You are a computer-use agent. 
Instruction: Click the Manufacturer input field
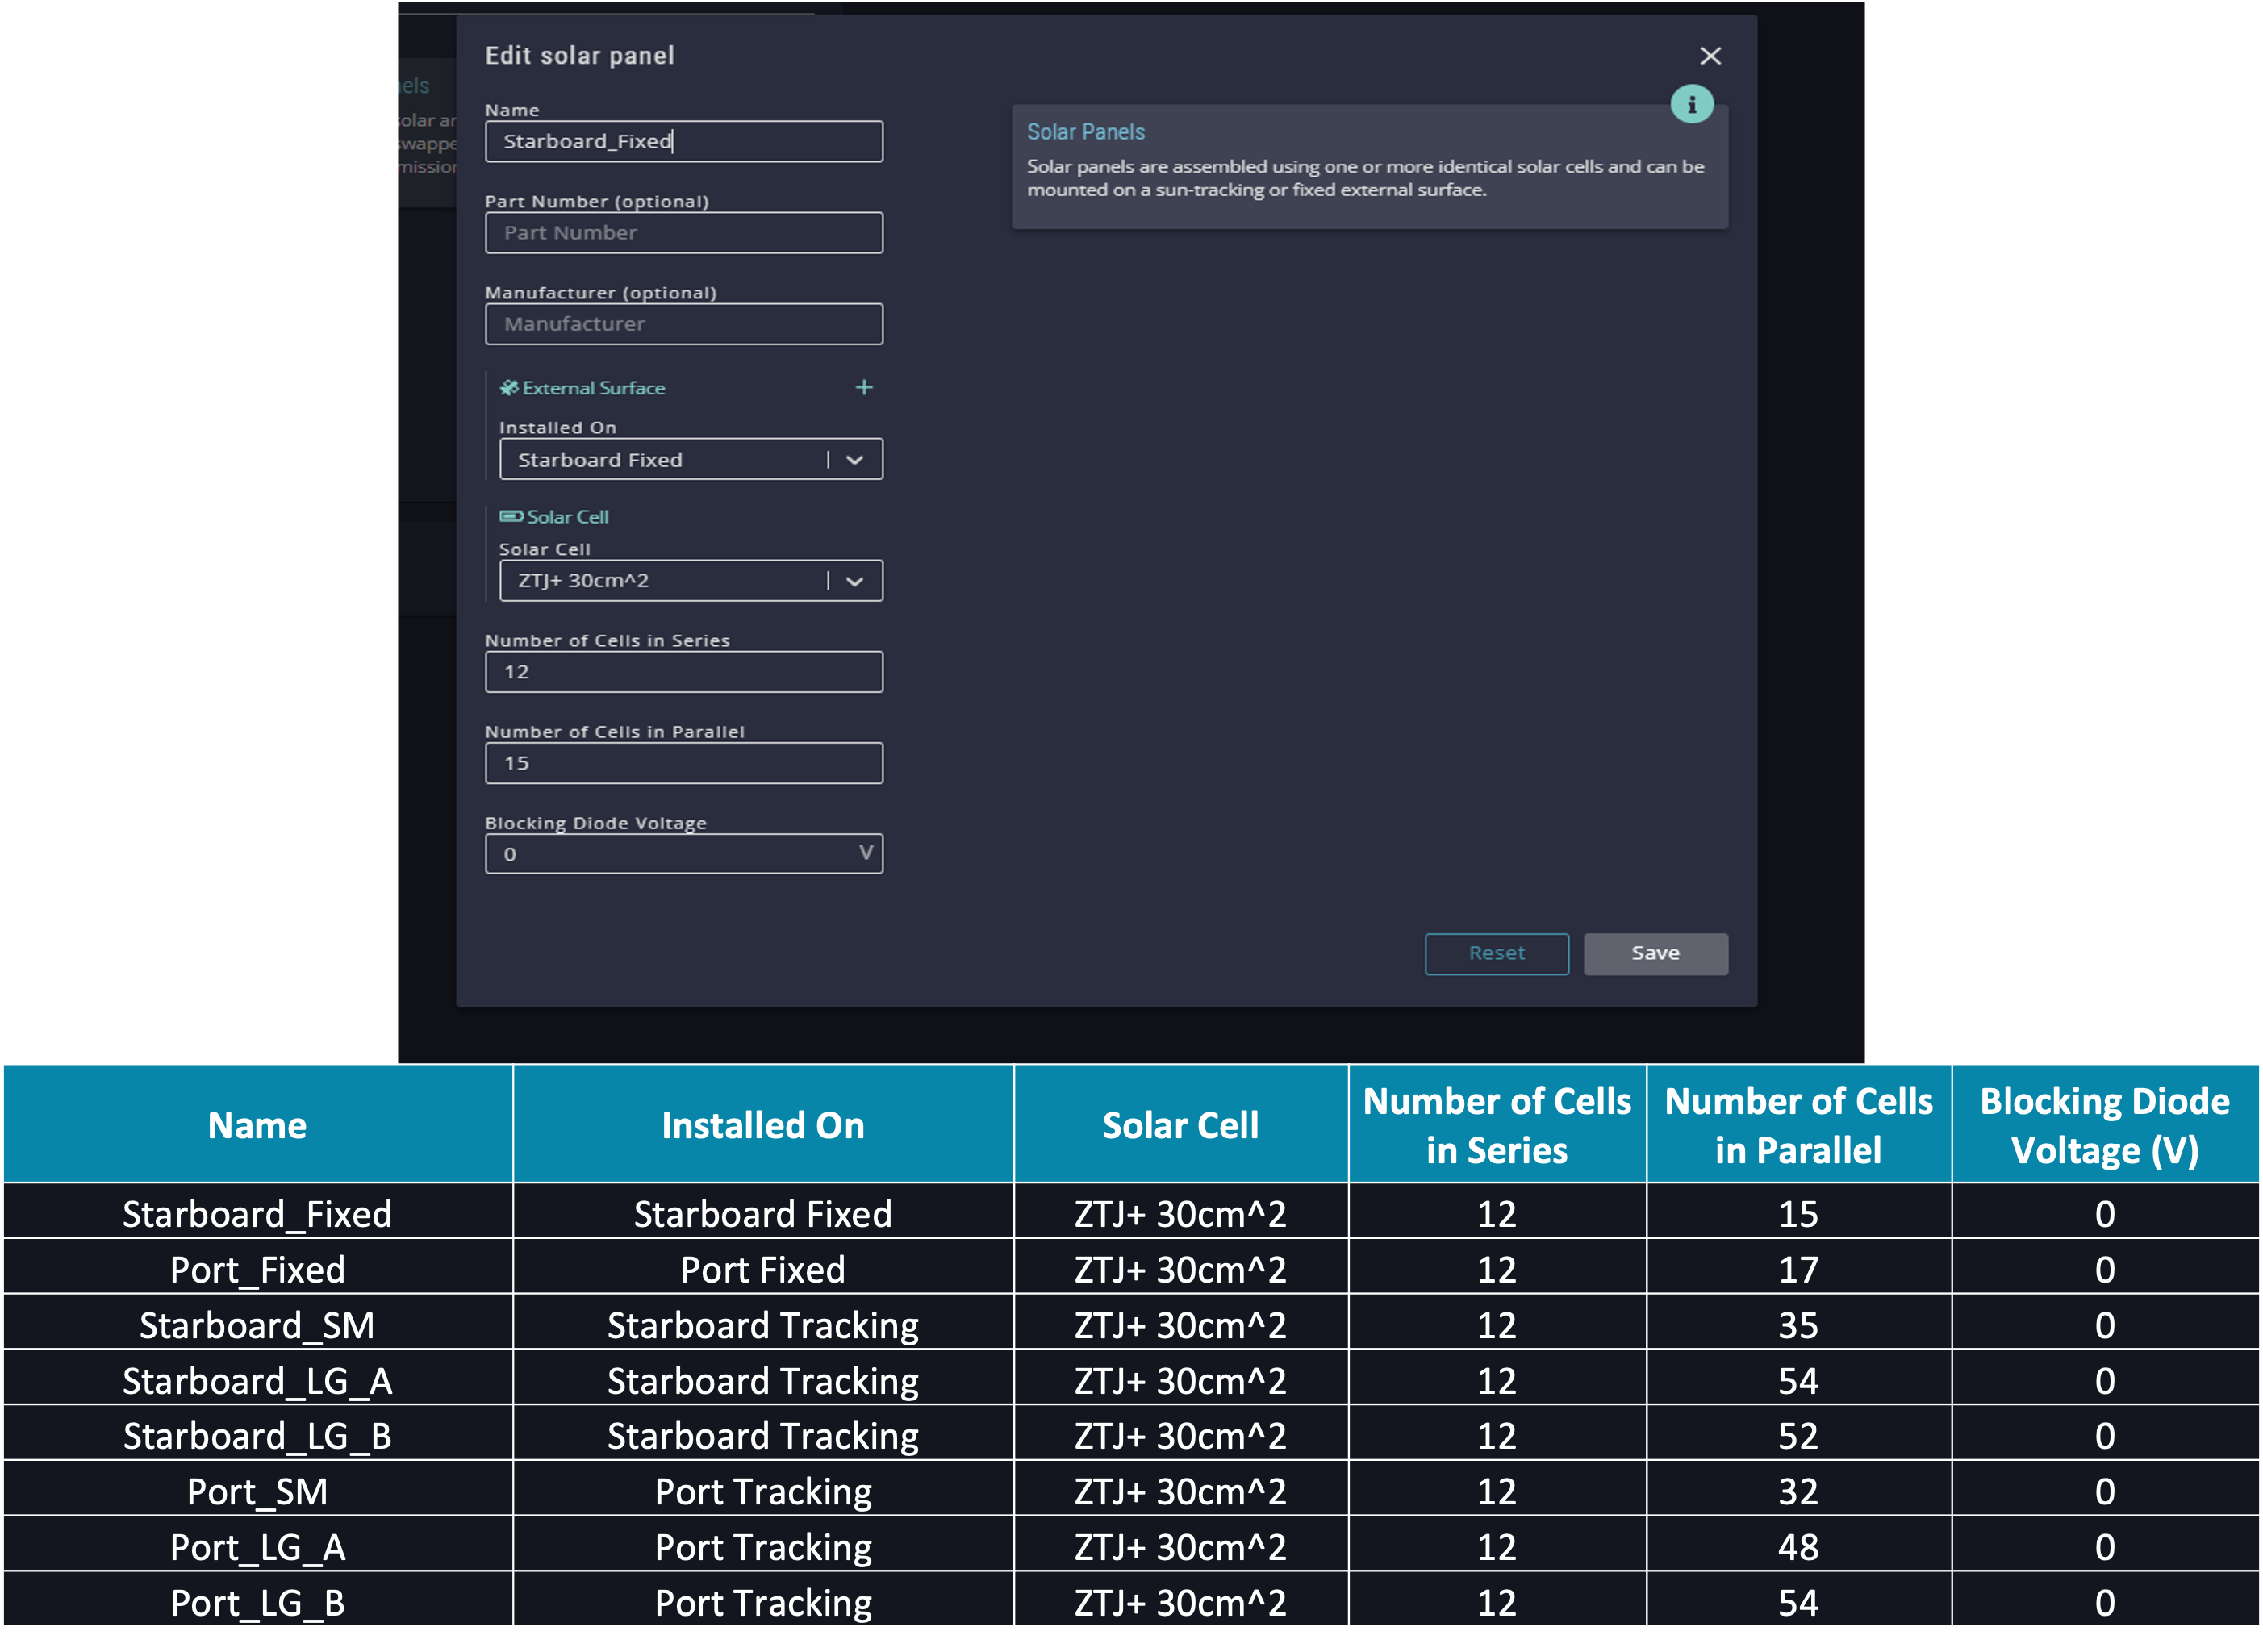pyautogui.click(x=684, y=324)
